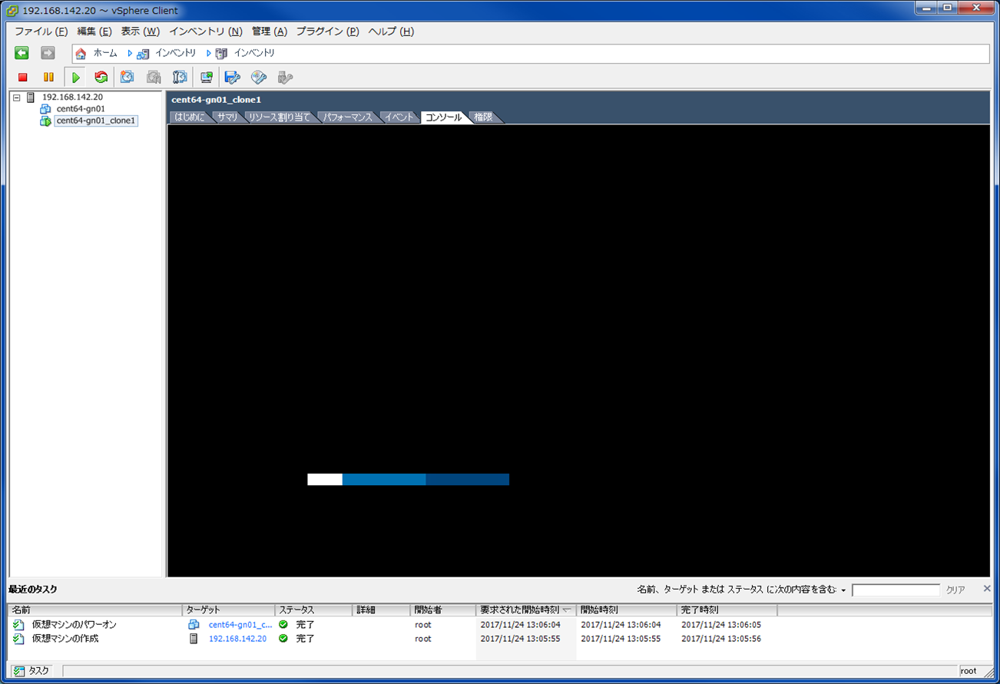Viewport: 1000px width, 684px height.
Task: Select cent64-gn01_clone1 in the inventory tree
Action: pyautogui.click(x=96, y=121)
